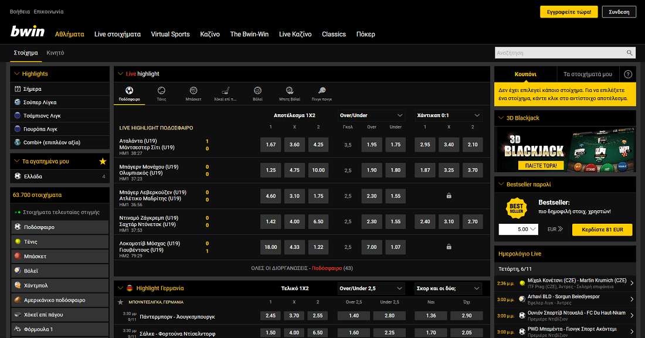Collapse the Τα αγαπημένα μου section
The height and width of the screenshot is (338, 645).
click(x=17, y=161)
